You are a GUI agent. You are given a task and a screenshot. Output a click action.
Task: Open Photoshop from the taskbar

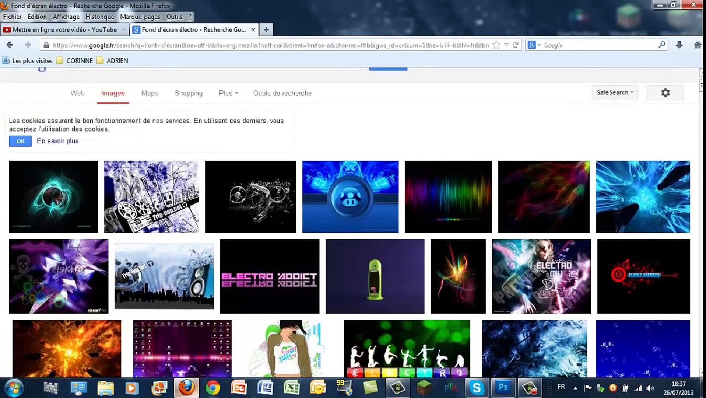[503, 388]
